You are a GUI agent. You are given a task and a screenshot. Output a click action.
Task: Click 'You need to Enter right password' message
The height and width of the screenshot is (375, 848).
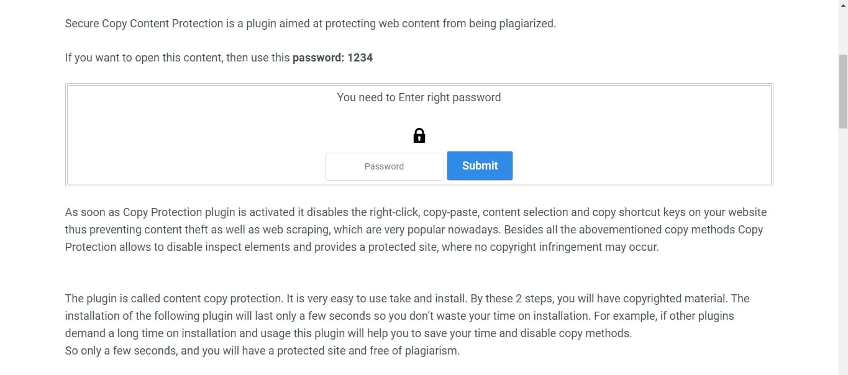click(x=419, y=97)
